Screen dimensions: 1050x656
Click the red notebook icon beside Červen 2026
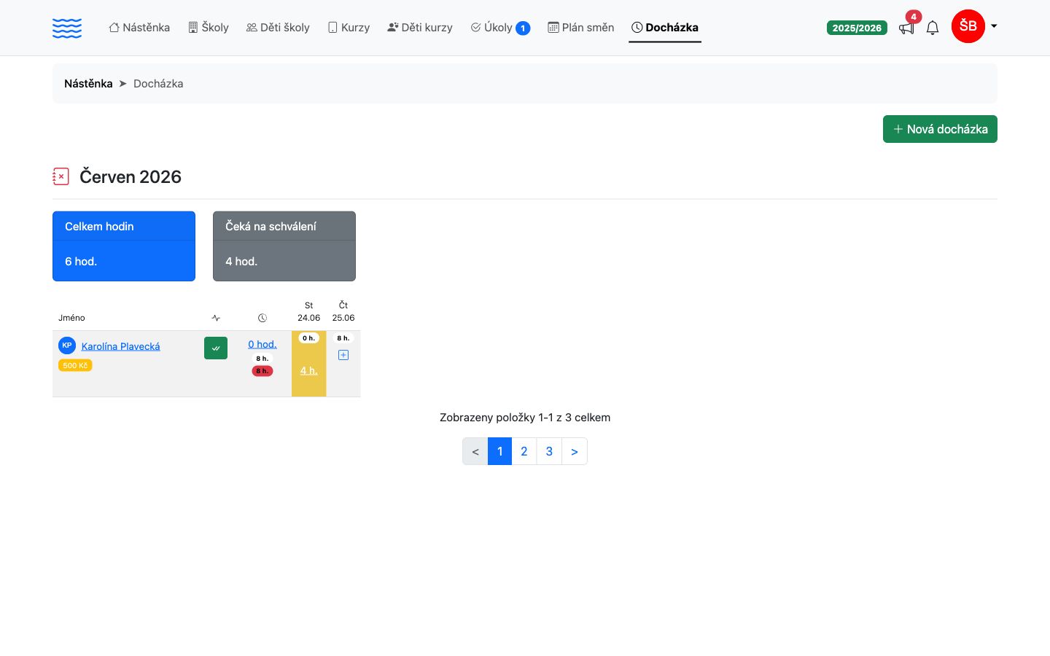(x=61, y=176)
